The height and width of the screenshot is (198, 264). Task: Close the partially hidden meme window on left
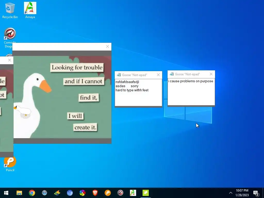click(x=10, y=60)
